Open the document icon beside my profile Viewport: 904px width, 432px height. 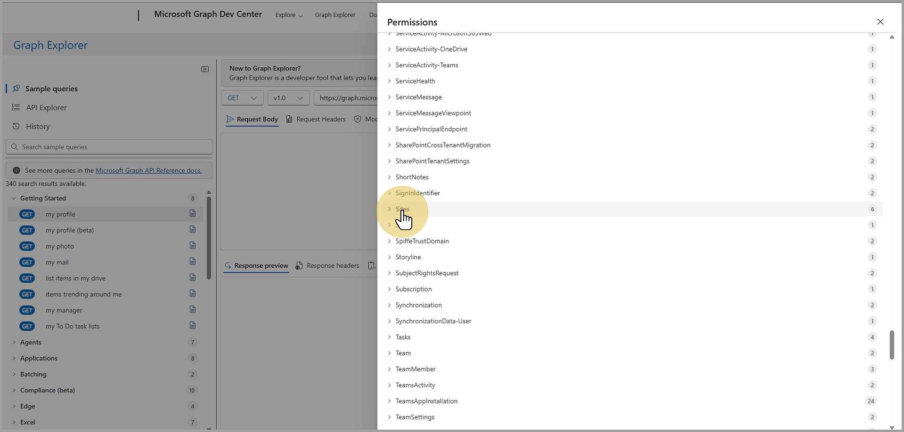[193, 214]
